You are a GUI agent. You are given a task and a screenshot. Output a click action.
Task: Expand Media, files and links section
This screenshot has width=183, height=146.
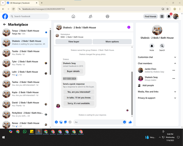point(157,92)
